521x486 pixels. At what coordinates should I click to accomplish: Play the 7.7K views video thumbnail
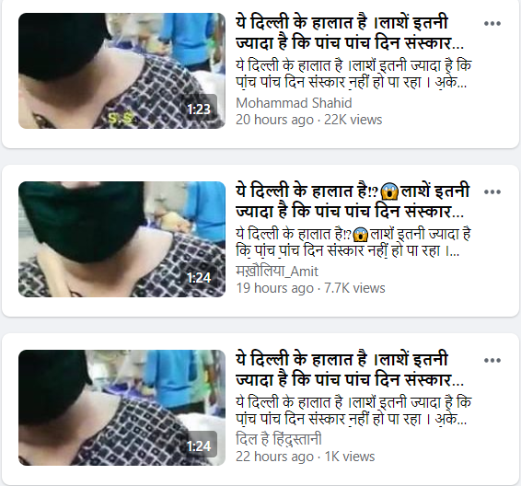pos(122,239)
